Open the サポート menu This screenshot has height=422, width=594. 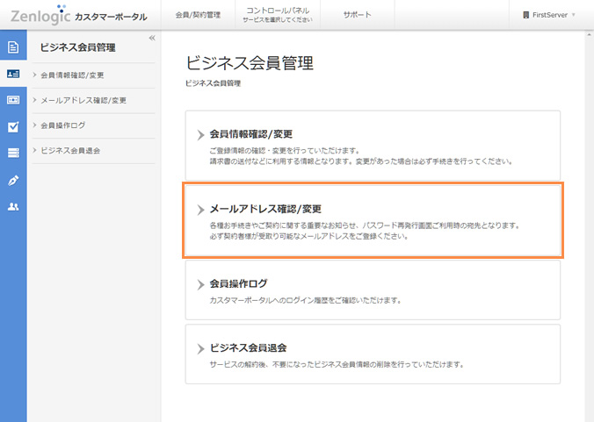357,15
